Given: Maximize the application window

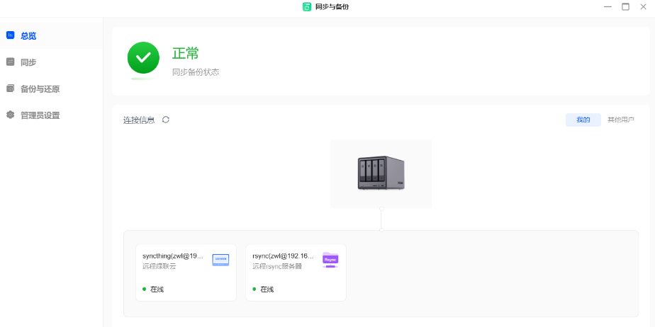Looking at the screenshot, I should (625, 6).
